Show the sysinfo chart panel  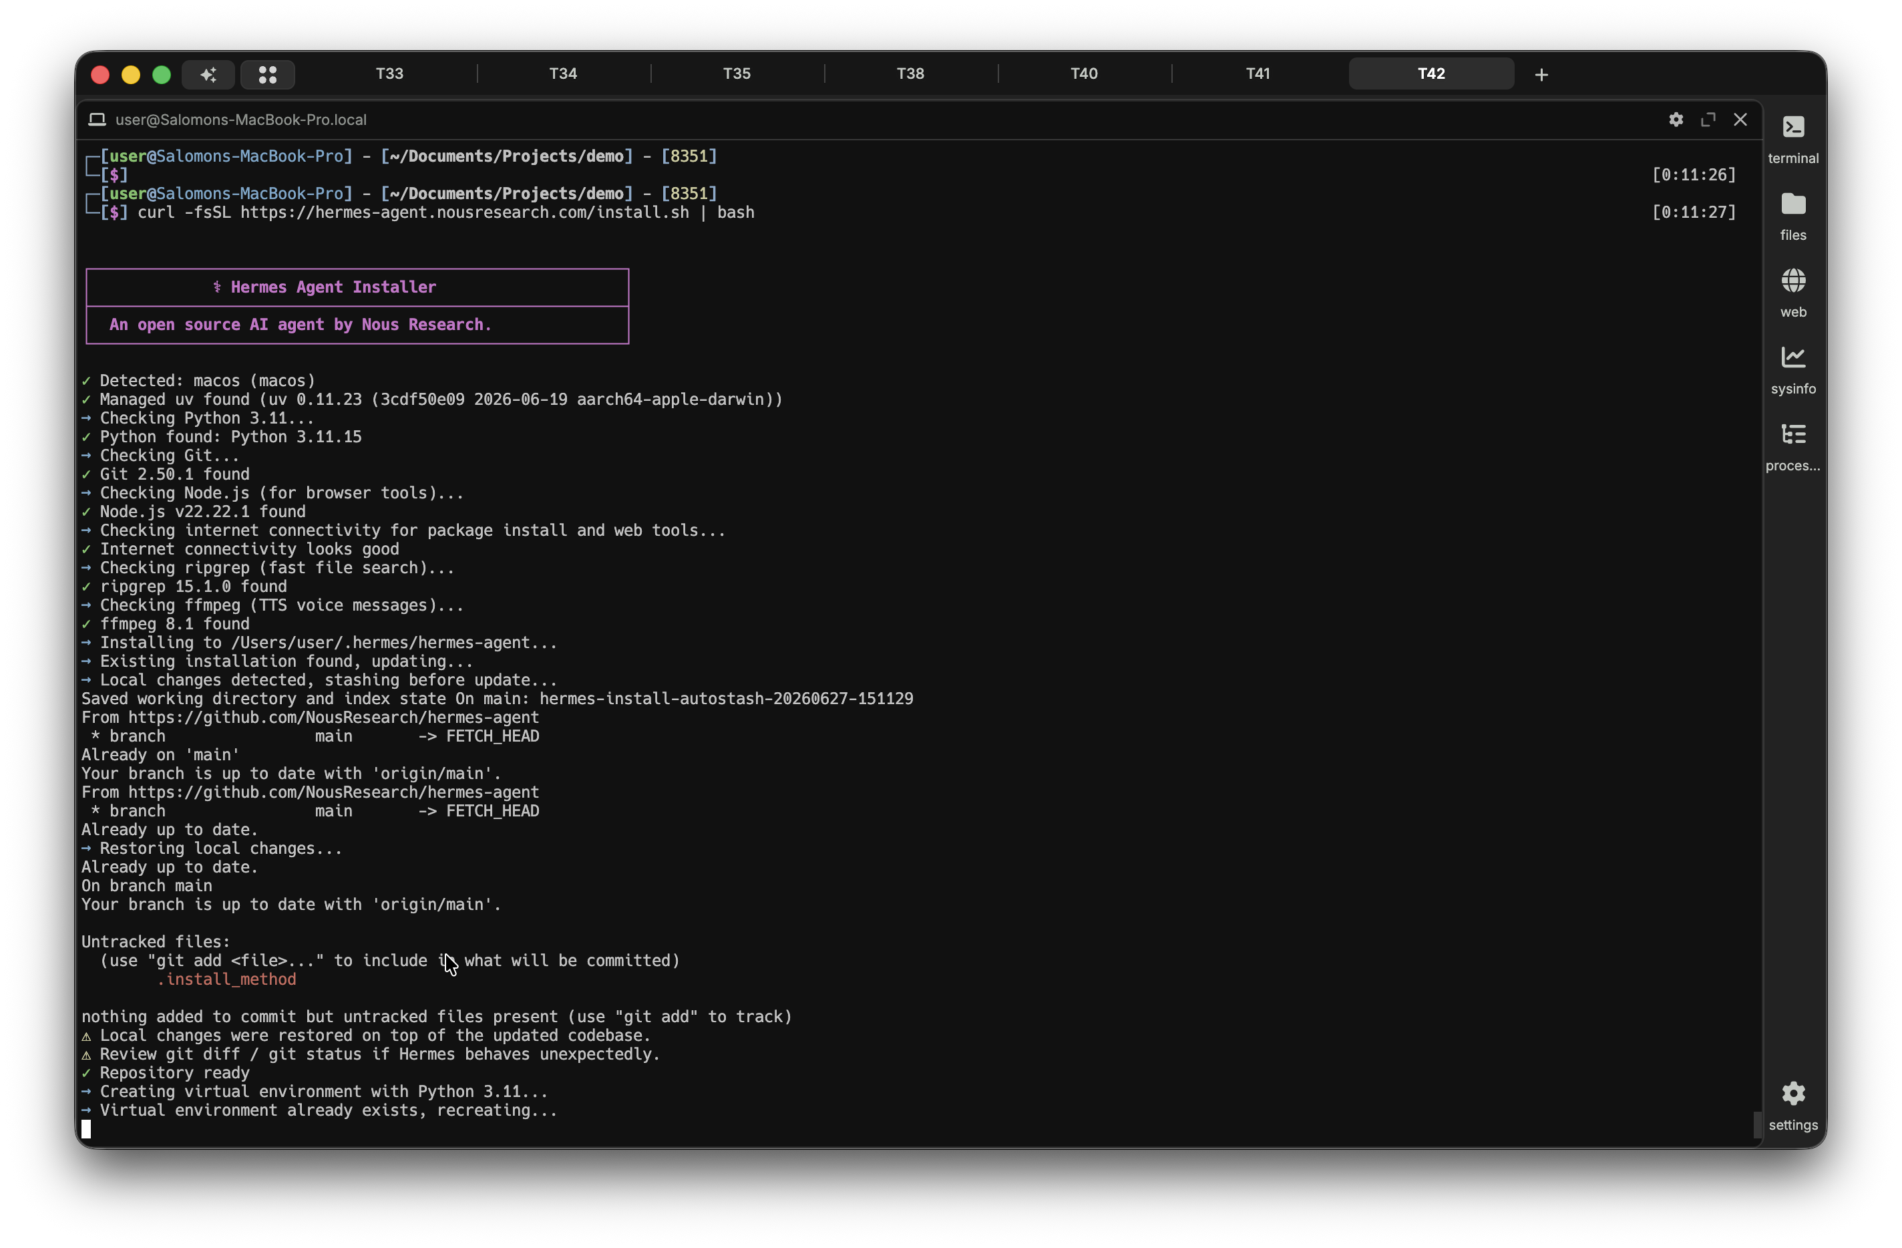click(x=1792, y=369)
